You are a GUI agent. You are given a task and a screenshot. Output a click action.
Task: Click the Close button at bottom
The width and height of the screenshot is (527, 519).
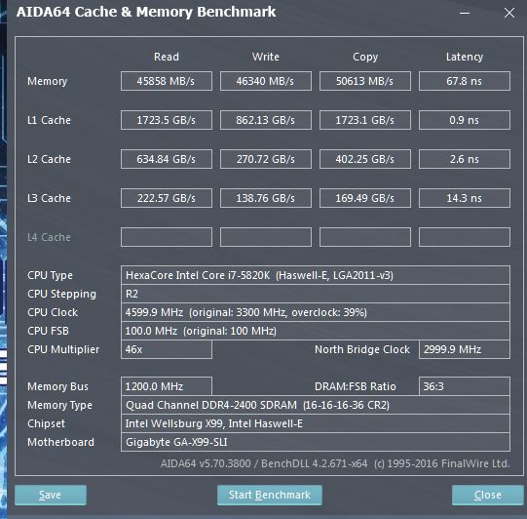coord(488,495)
